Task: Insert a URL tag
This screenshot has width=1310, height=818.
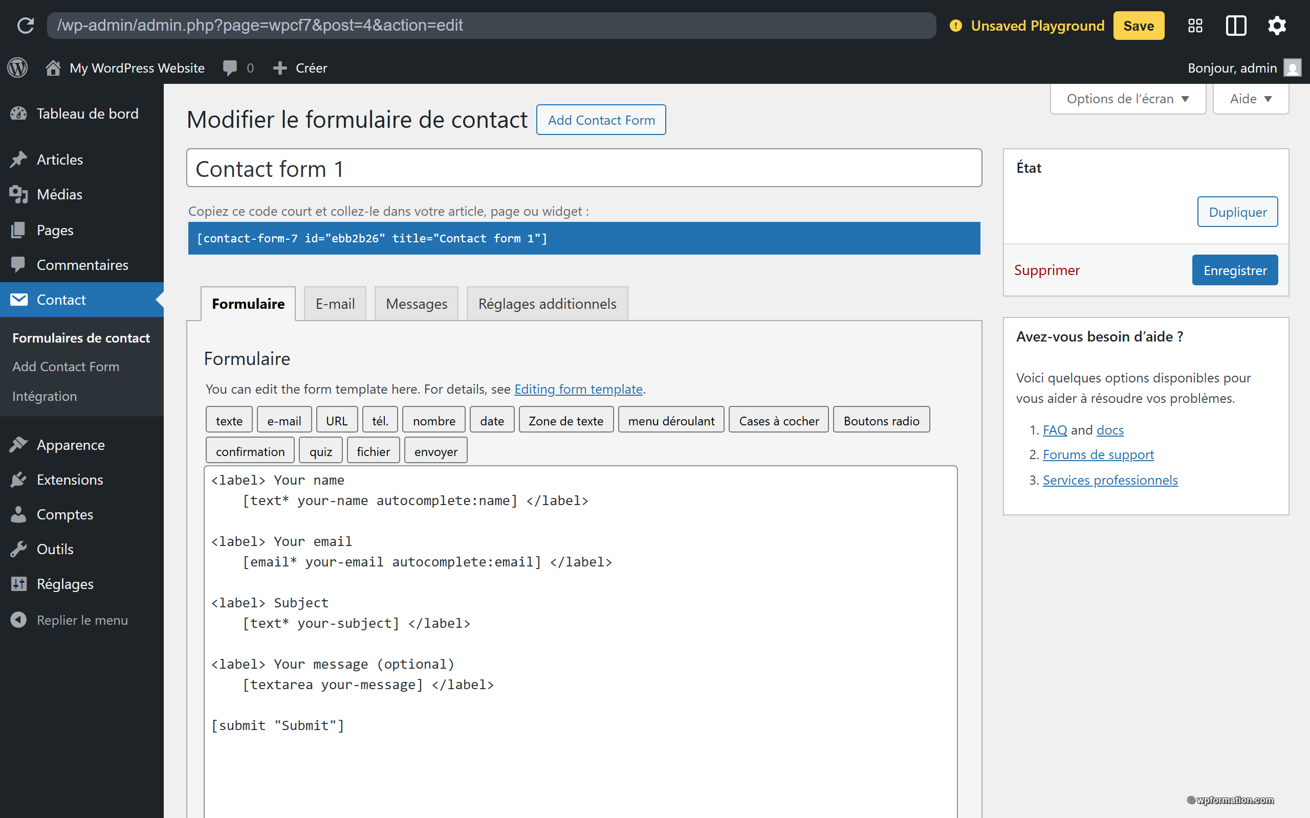Action: [337, 420]
